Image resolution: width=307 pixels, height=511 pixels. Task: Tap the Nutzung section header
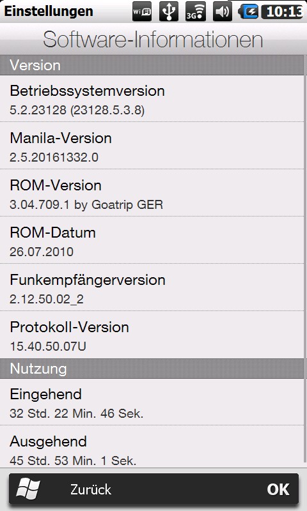pyautogui.click(x=152, y=369)
